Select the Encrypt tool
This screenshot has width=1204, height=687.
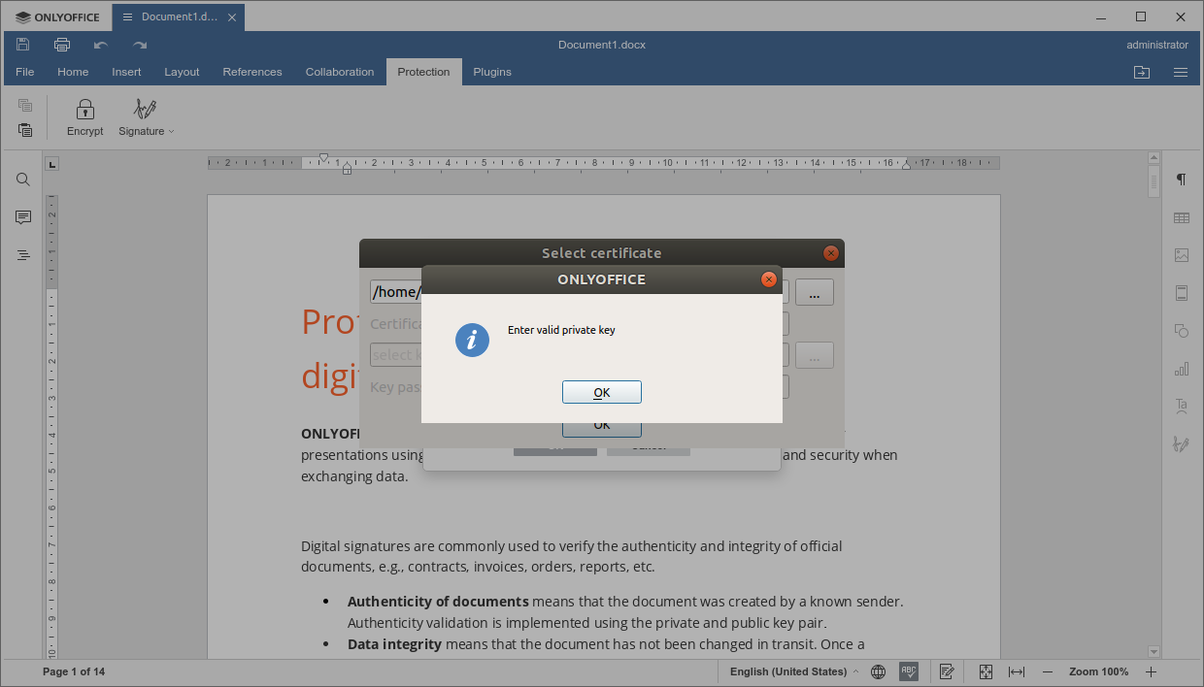coord(84,116)
